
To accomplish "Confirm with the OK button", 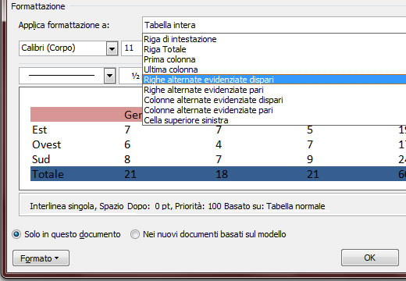I will [x=370, y=258].
